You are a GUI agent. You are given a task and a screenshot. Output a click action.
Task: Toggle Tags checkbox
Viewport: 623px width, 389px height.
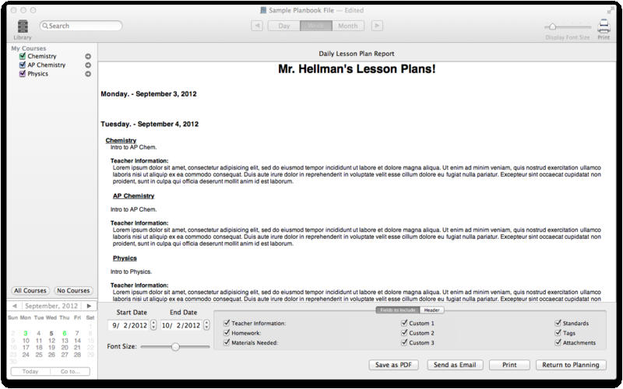558,333
